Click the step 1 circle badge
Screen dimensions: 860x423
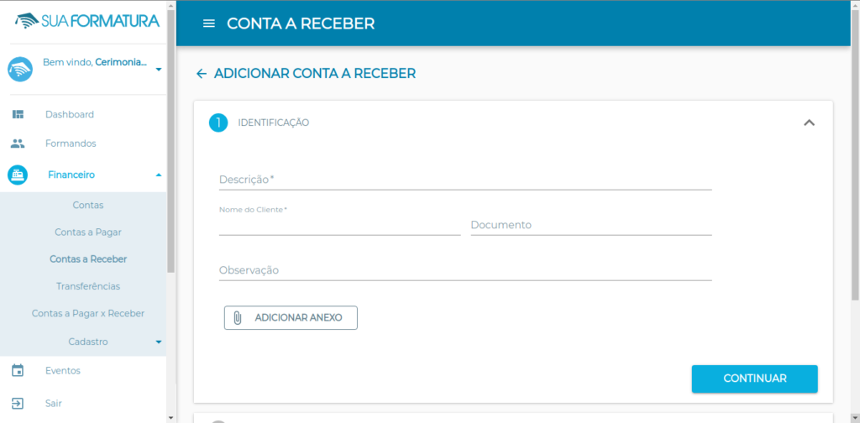coord(218,123)
